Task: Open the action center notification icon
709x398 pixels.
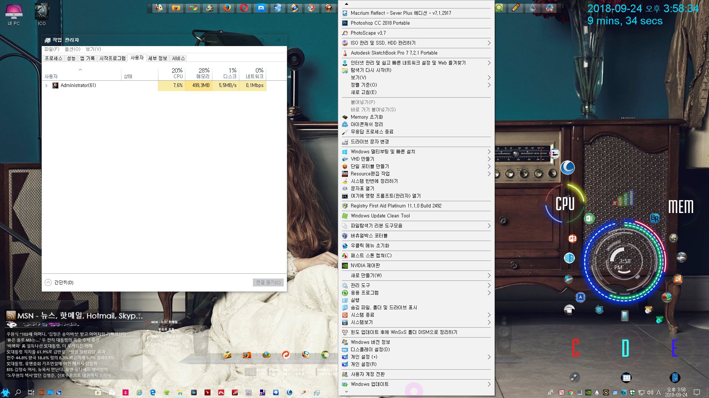Action: coord(697,392)
